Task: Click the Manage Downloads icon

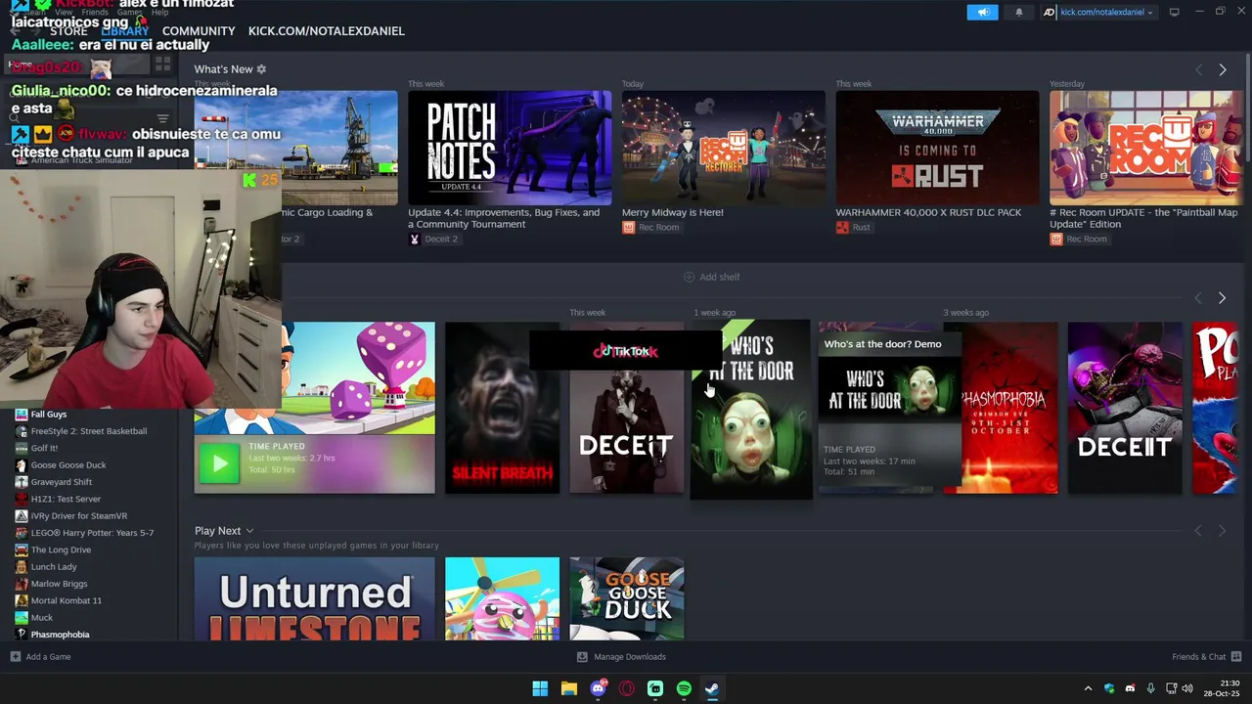Action: [x=582, y=657]
